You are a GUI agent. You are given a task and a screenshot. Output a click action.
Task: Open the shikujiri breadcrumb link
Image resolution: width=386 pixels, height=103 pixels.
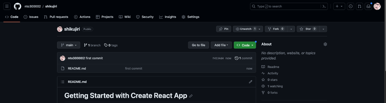point(51,6)
